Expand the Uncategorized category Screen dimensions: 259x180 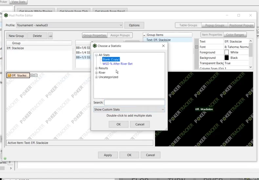point(96,77)
